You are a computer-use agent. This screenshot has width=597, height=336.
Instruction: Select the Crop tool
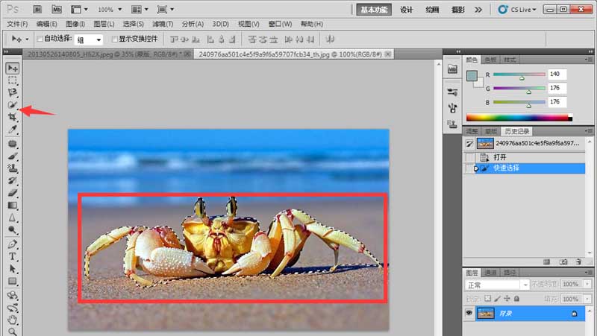(x=12, y=117)
